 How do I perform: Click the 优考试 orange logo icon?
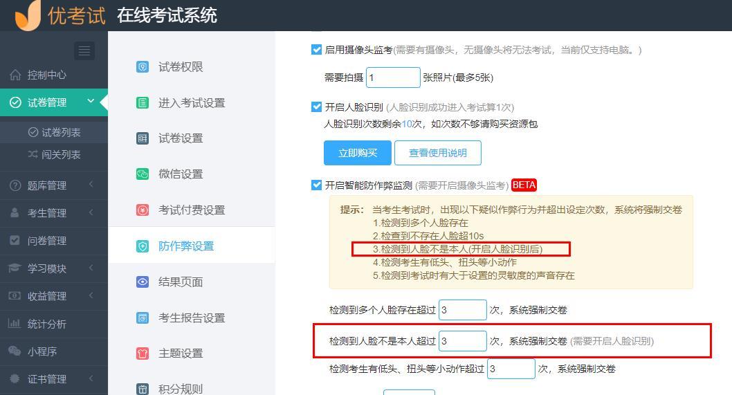pyautogui.click(x=28, y=15)
